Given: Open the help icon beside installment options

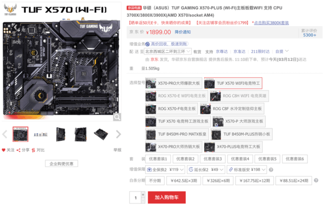Looking at the screenshot, I should click(316, 180).
